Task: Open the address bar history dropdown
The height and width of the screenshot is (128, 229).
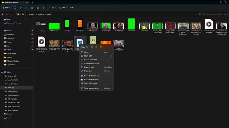Action: pyautogui.click(x=196, y=14)
